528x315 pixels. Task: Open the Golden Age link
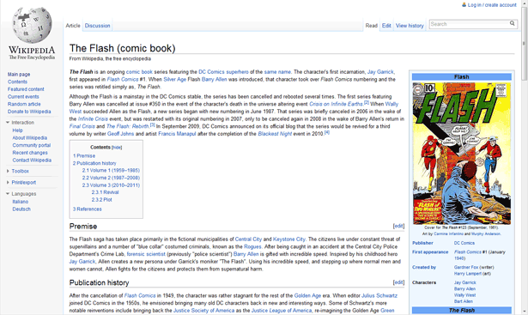pyautogui.click(x=307, y=295)
